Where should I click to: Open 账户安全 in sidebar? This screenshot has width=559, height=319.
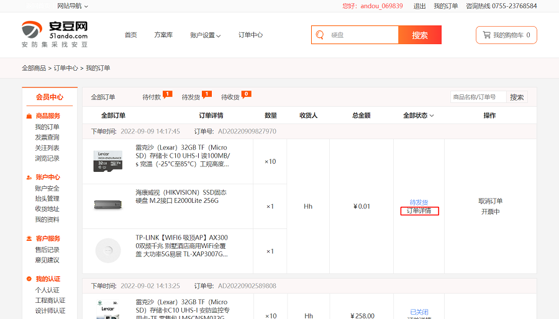pyautogui.click(x=47, y=188)
